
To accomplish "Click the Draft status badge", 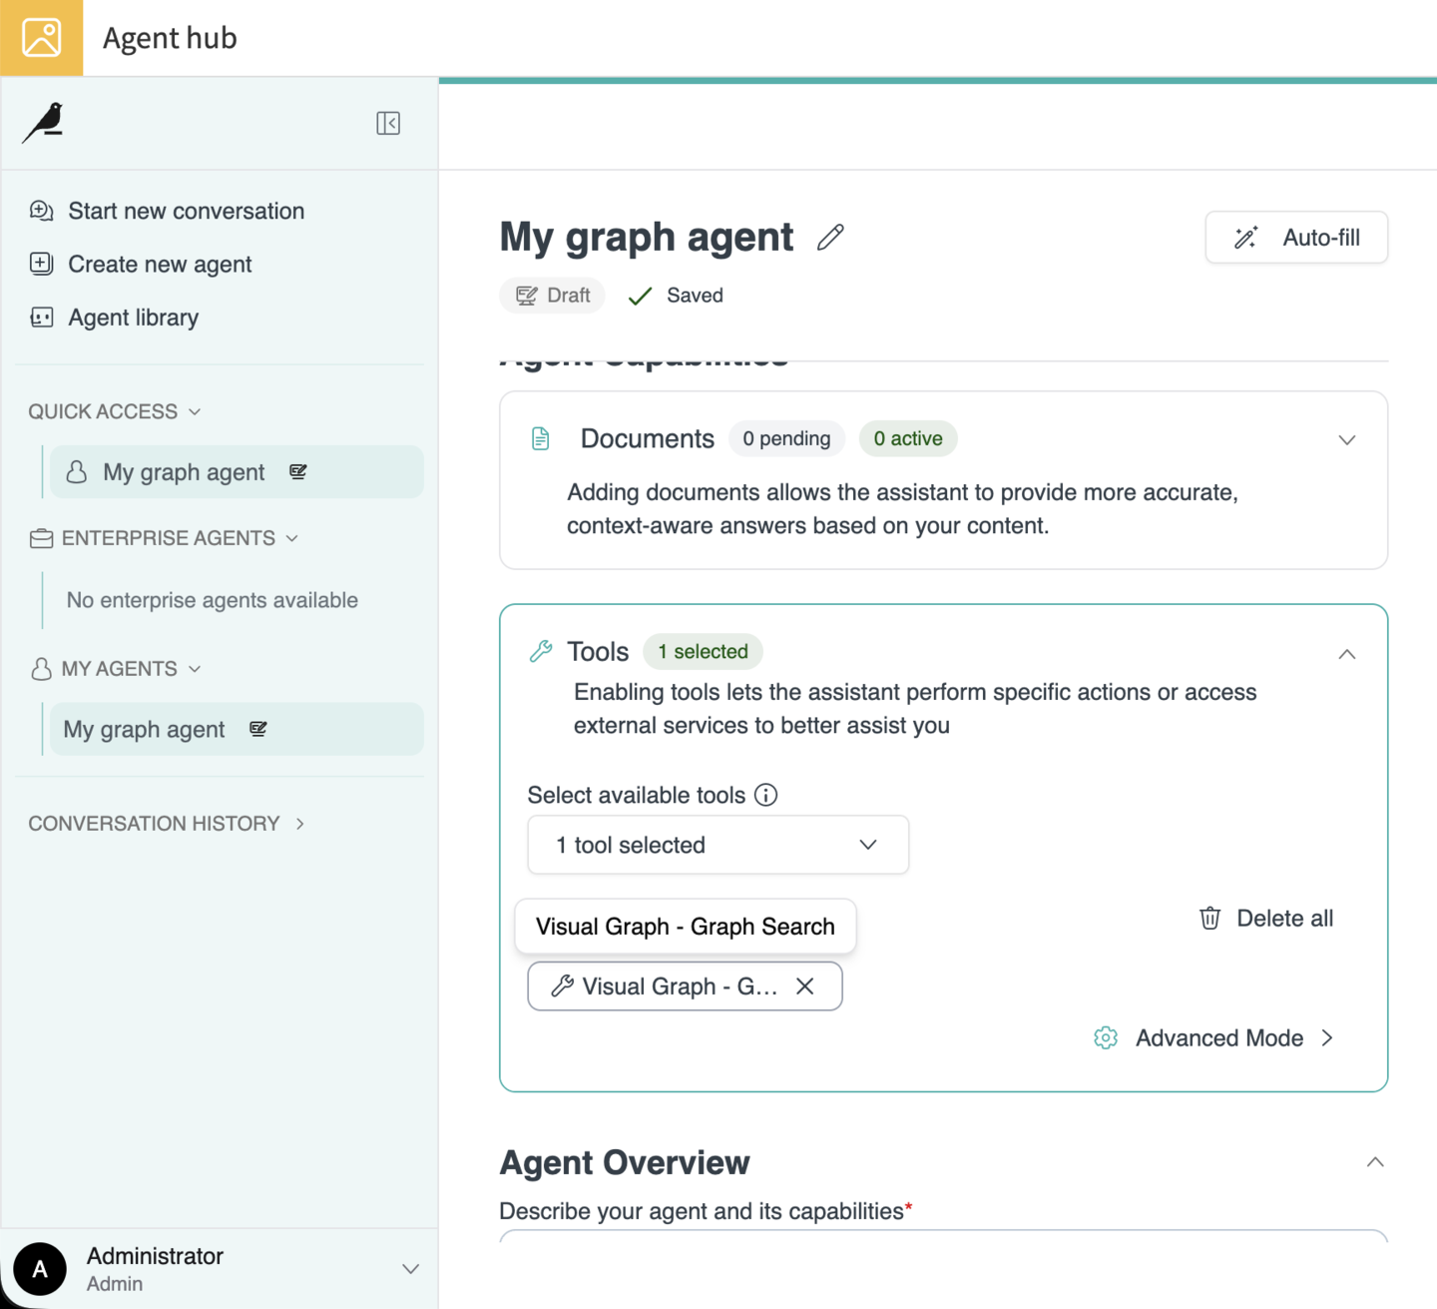I will [552, 296].
